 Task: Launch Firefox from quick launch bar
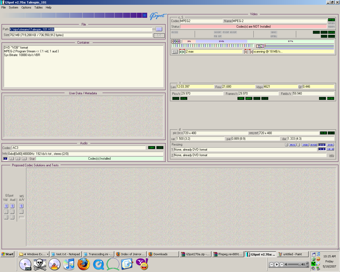click(84, 264)
